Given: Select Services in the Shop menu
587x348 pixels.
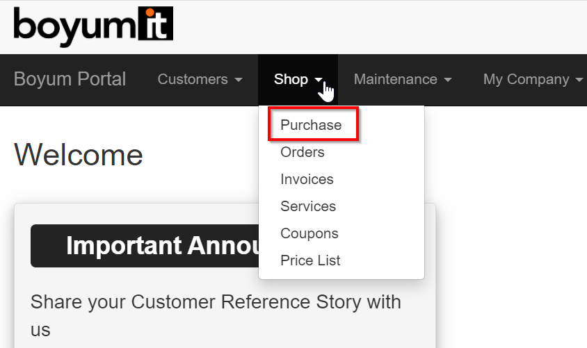Looking at the screenshot, I should point(308,206).
